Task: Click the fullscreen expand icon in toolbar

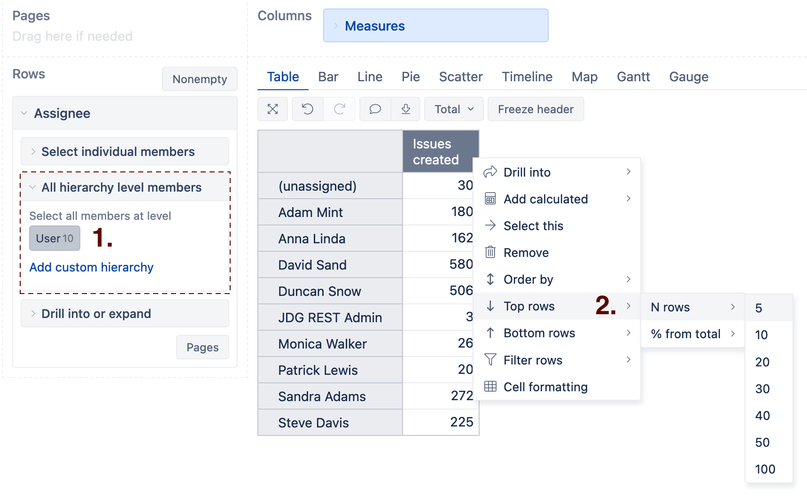Action: click(x=272, y=109)
